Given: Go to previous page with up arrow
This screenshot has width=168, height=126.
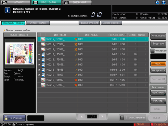Looking at the screenshot, I should pos(82,117).
